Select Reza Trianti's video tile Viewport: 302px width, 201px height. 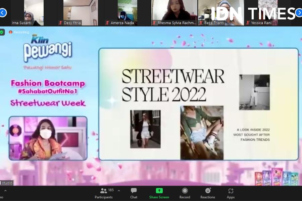[221, 13]
